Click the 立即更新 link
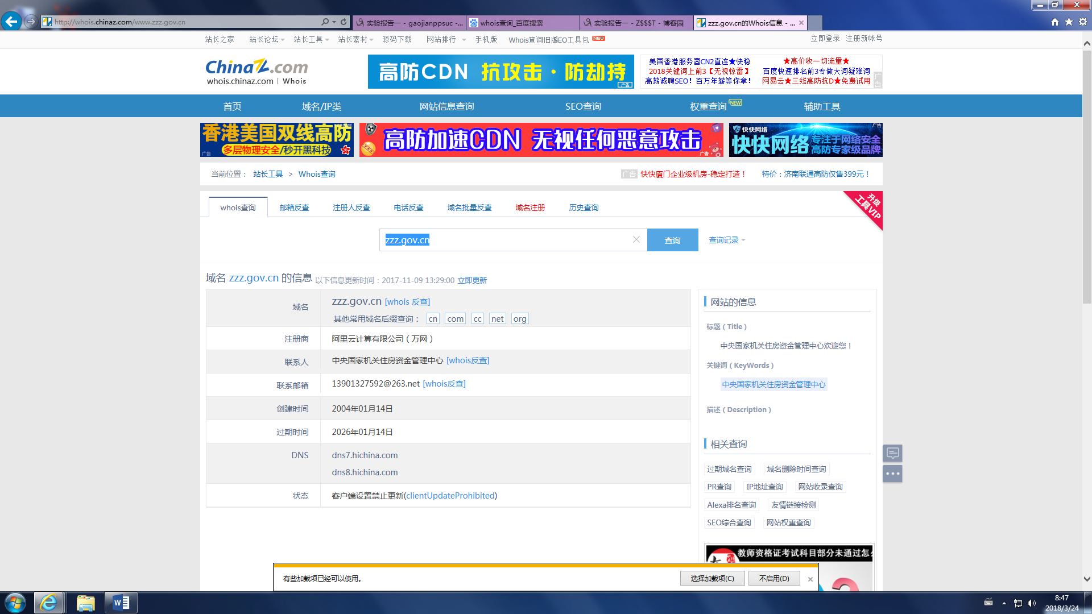The width and height of the screenshot is (1092, 614). tap(472, 280)
